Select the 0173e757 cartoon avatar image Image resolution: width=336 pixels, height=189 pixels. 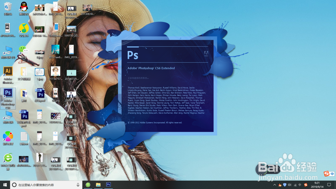(x=55, y=73)
